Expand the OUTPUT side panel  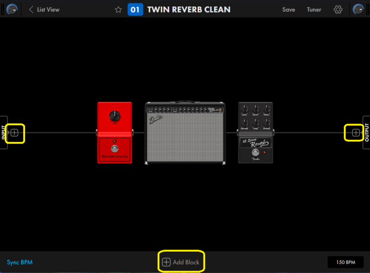[x=367, y=133]
